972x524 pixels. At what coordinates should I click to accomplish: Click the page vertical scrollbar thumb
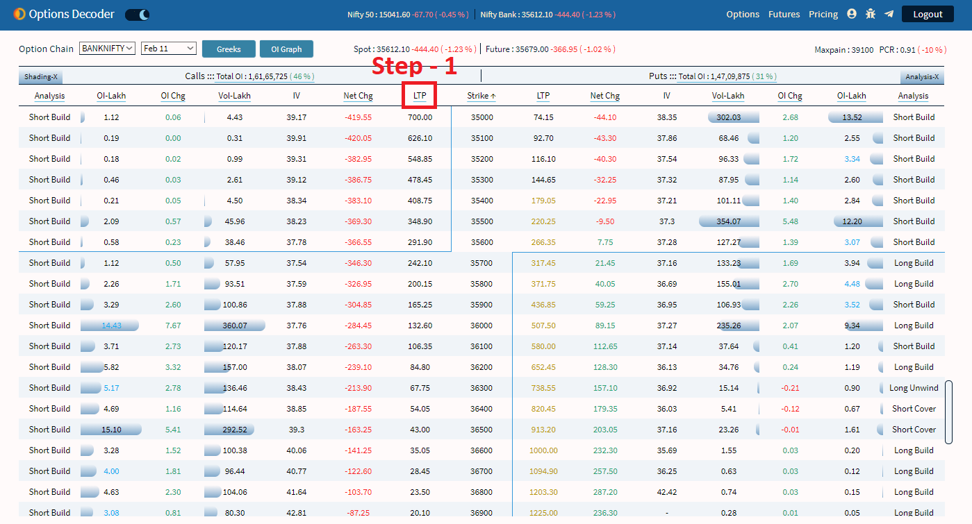point(948,412)
